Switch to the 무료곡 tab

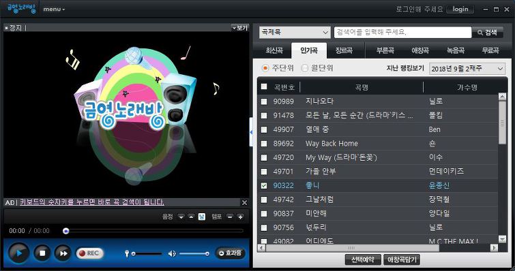pos(490,50)
